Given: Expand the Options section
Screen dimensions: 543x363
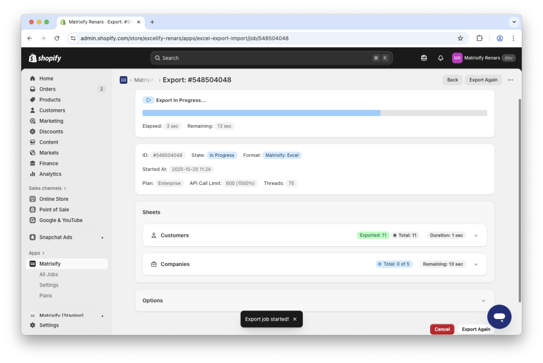Looking at the screenshot, I should click(x=483, y=300).
